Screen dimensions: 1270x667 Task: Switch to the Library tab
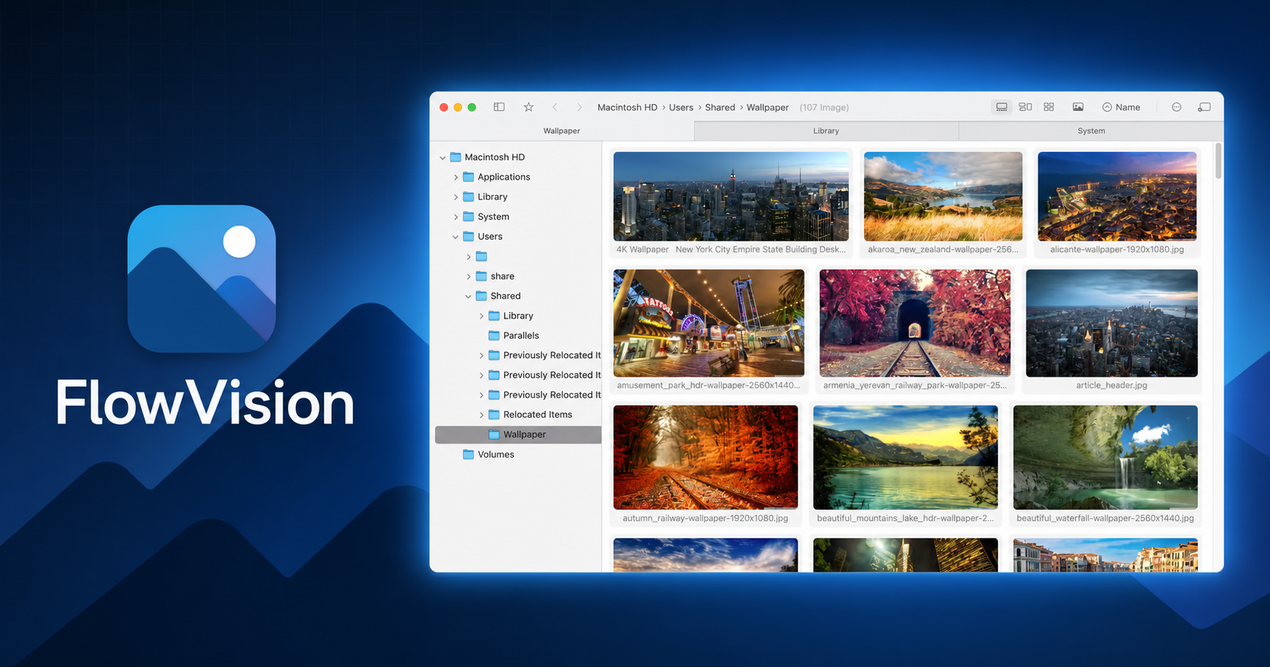pos(826,131)
